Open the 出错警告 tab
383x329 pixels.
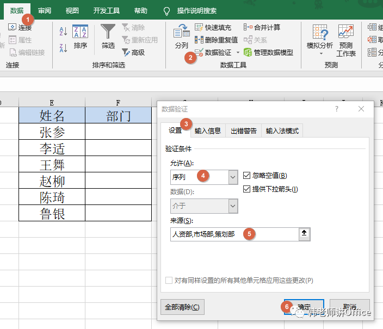244,131
